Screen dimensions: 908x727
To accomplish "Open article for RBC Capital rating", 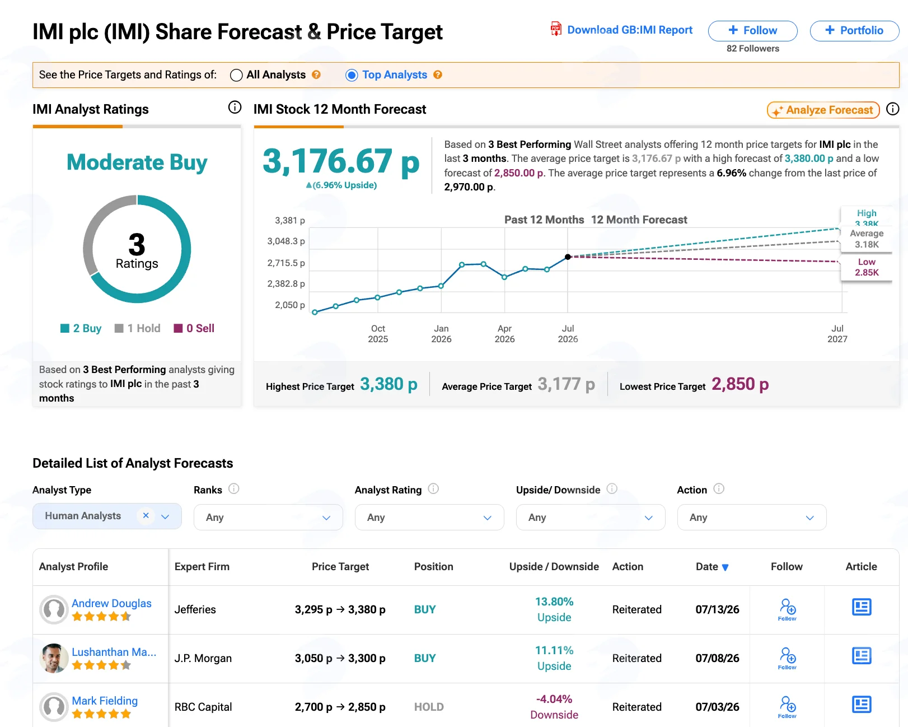I will [x=862, y=705].
